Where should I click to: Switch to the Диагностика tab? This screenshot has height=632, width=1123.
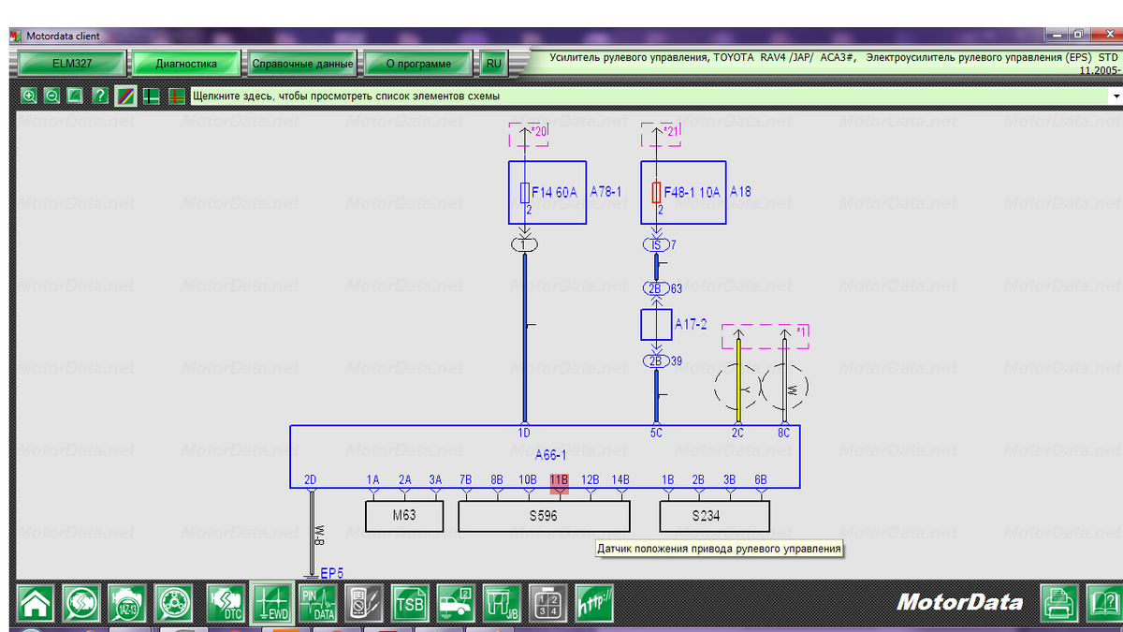click(186, 64)
